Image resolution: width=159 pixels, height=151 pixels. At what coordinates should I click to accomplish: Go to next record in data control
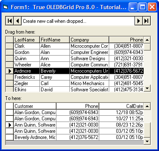[x=139, y=21]
